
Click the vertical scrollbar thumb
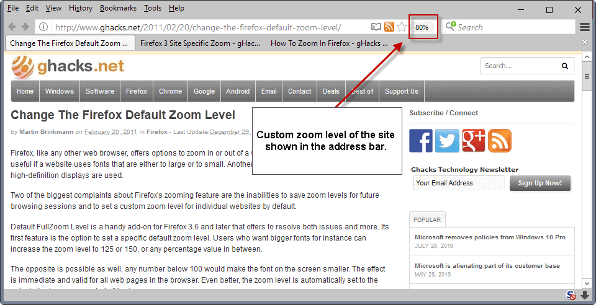[587, 76]
